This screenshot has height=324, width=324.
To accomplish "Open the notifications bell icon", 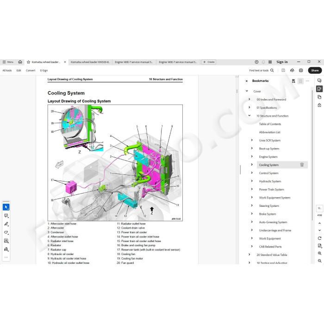I will pos(263,62).
